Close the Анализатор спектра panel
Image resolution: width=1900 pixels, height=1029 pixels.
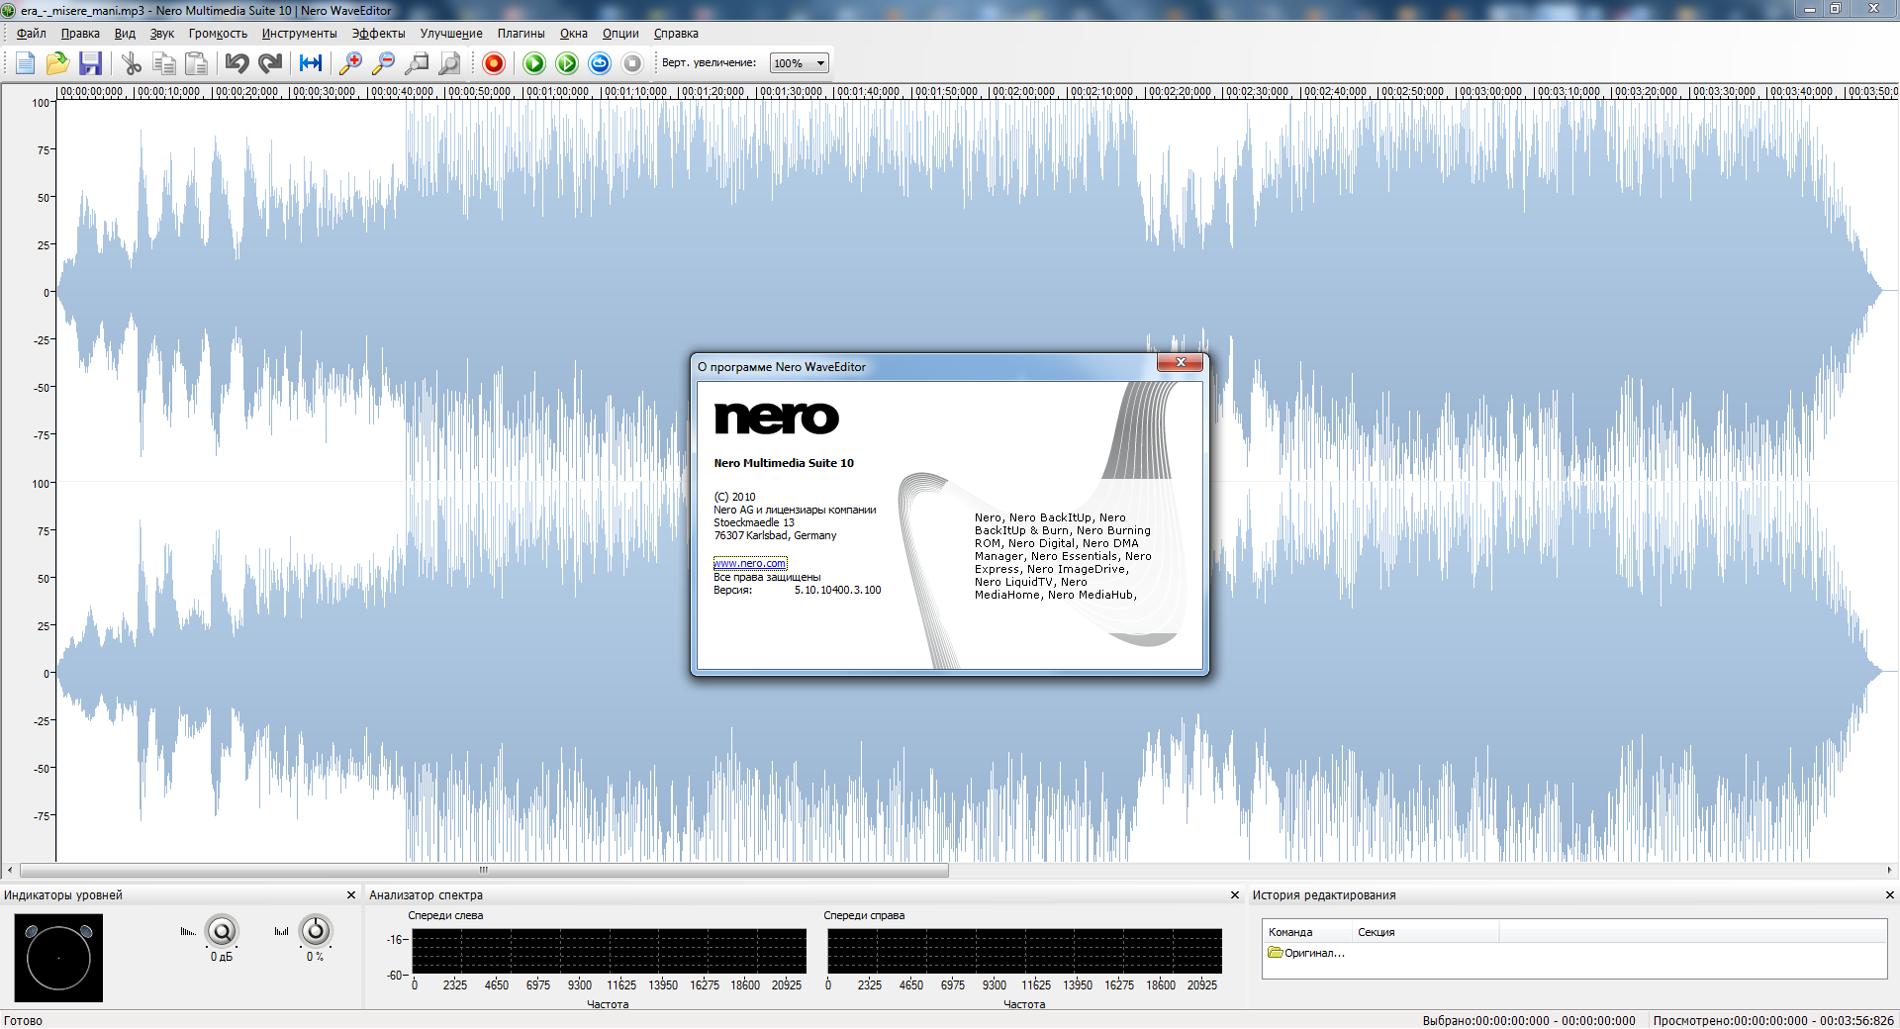click(1234, 895)
